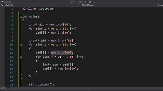Click the arrow icon beside the for (int i = 0 entry

75,2
